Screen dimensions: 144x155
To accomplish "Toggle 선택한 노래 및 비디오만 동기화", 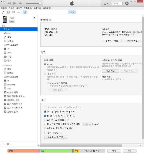I will point(45,116).
